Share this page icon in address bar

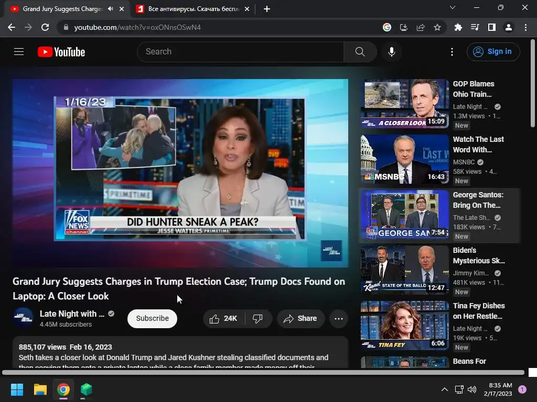point(421,27)
